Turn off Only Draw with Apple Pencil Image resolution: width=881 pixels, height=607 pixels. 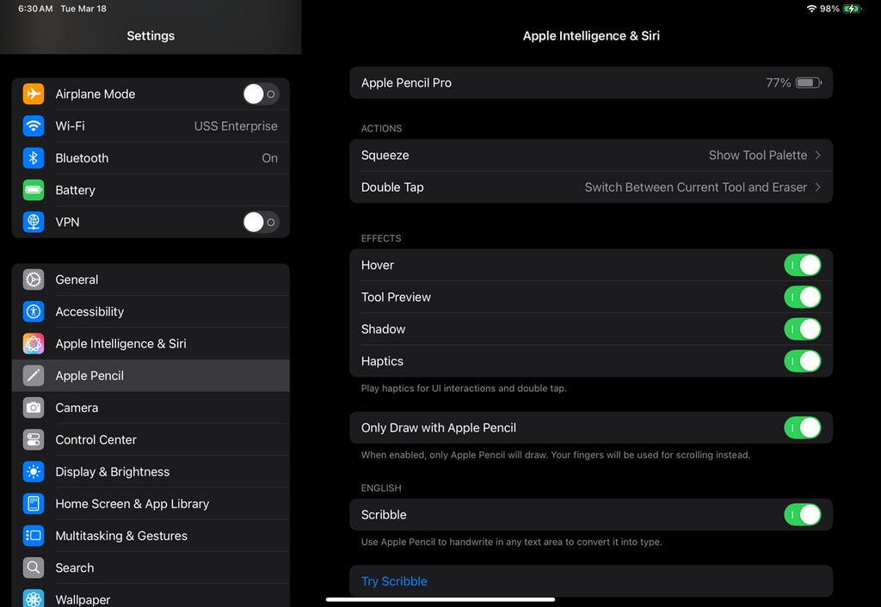pyautogui.click(x=803, y=428)
